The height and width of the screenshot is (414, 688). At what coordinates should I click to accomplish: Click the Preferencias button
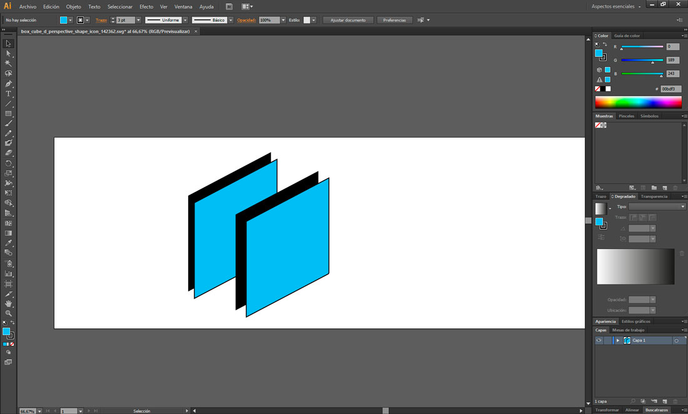pyautogui.click(x=395, y=20)
